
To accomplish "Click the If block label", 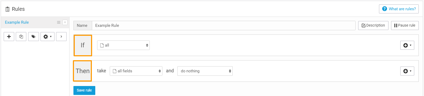I will [x=83, y=45].
